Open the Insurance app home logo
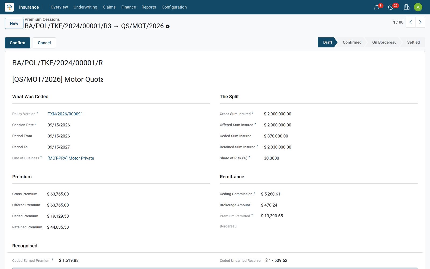Image resolution: width=430 pixels, height=269 pixels. pos(9,7)
